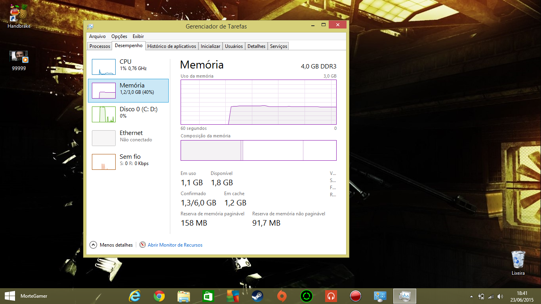Click the Confirmado 1,3/6,0 GB value

[198, 203]
